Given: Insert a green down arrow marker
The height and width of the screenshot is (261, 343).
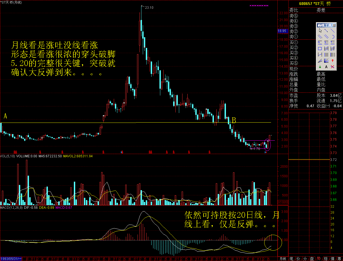Looking at the screenshot, I should coord(320,67).
